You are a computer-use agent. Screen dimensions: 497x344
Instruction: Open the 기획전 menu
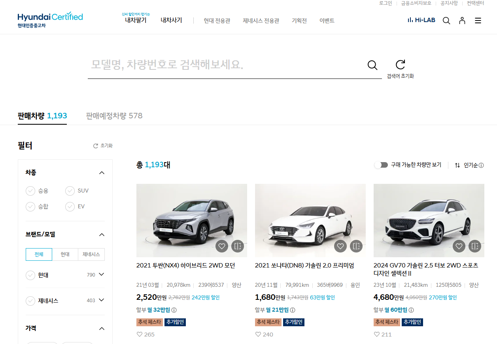point(299,21)
